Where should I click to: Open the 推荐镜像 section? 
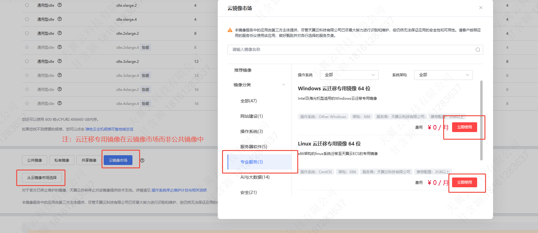pos(243,70)
